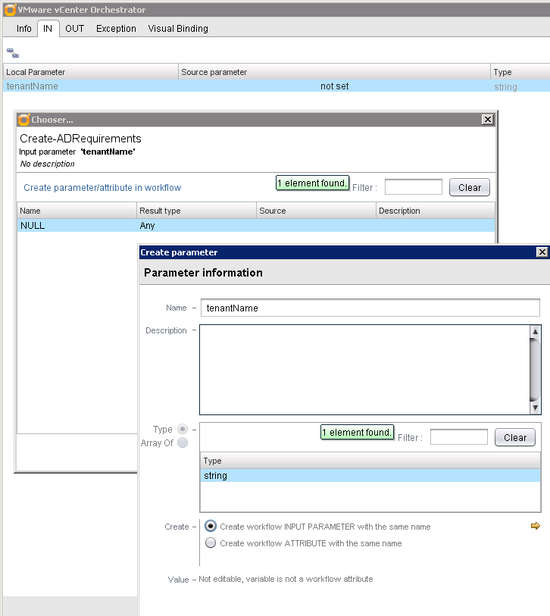Open the Exception tab

pyautogui.click(x=116, y=29)
